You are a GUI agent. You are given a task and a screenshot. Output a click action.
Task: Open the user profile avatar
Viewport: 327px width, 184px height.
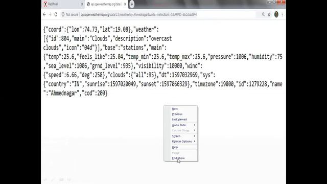click(x=276, y=14)
